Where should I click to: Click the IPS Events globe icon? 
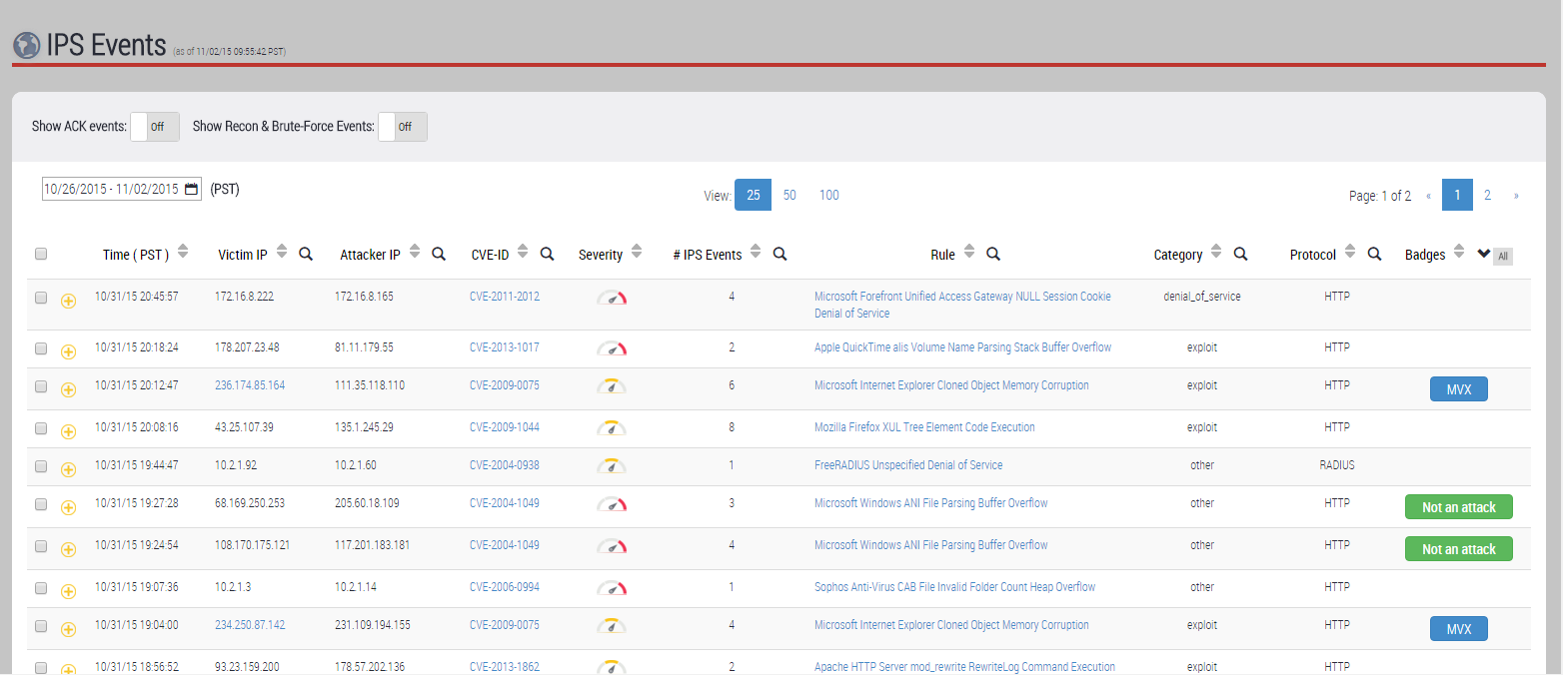click(26, 46)
